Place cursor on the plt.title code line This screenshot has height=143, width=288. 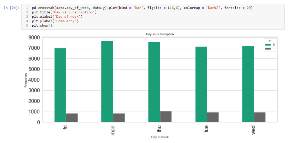pos(64,12)
